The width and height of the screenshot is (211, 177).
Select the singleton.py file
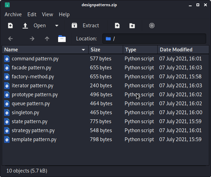[25, 112]
